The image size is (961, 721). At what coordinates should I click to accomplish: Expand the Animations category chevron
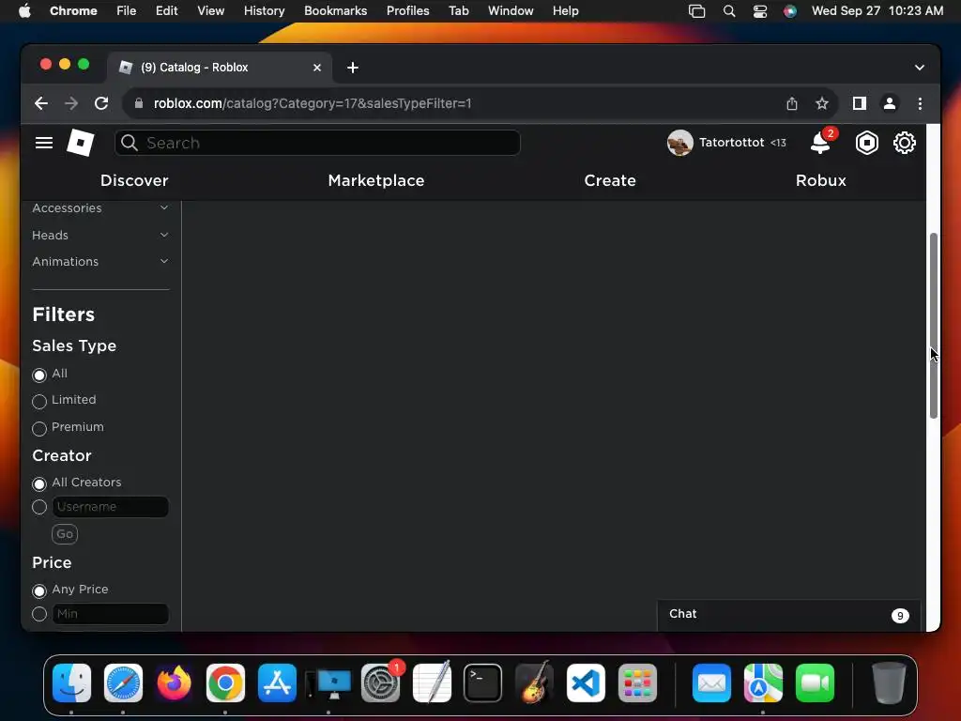point(164,261)
